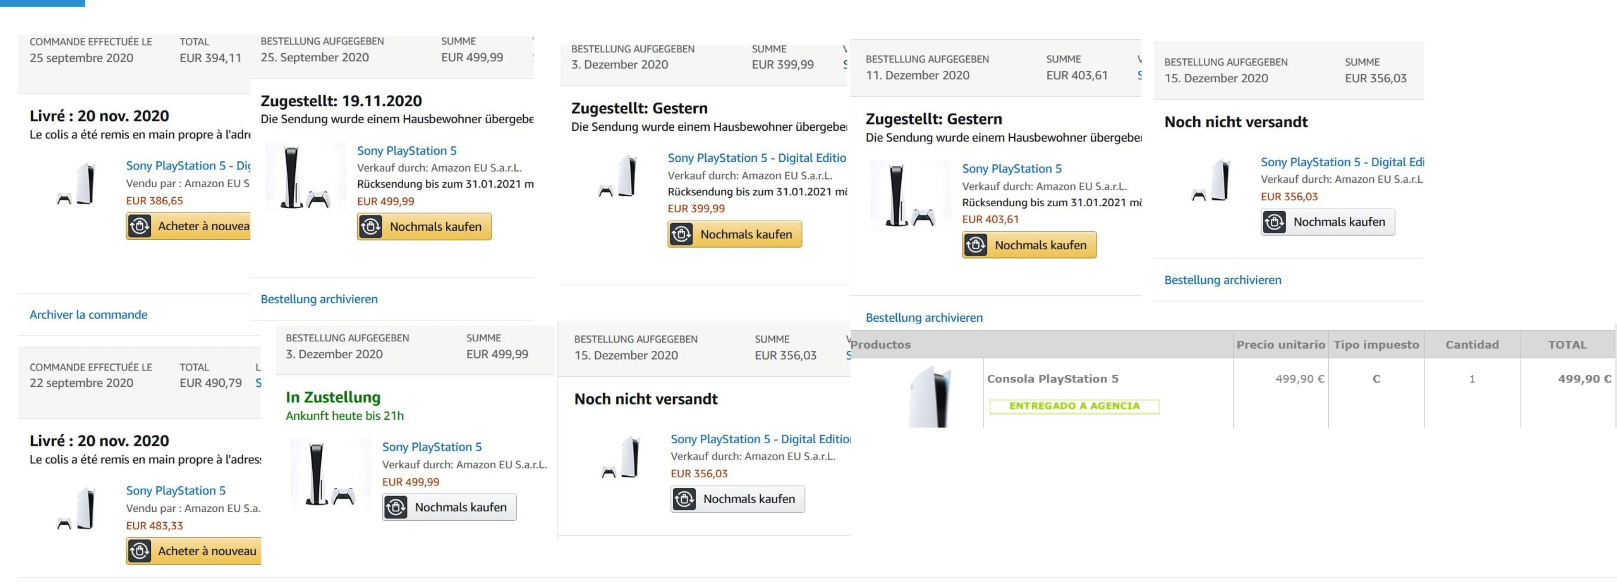
Task: Click PS5 thumbnail in 22 septembre 2020 order
Action: coord(77,508)
